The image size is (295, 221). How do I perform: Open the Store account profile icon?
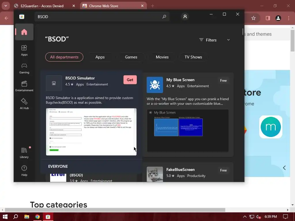tap(185, 16)
